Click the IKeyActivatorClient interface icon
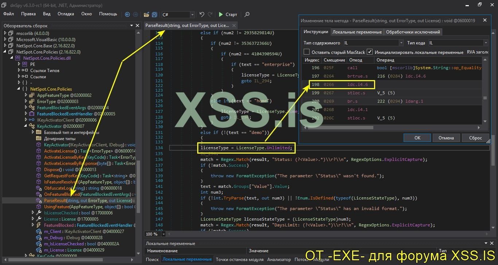498x265 pixels. [31, 120]
